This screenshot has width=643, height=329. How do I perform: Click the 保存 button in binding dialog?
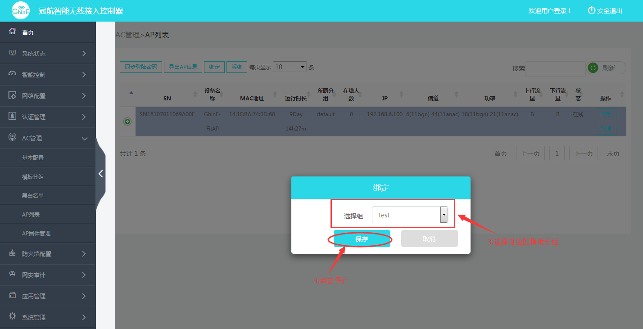pyautogui.click(x=362, y=239)
